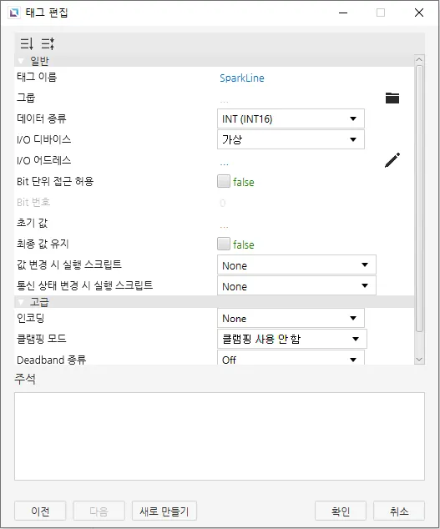Click the pencil edit icon for I/O 어드레스
Screen dimensions: 440x529
coord(392,160)
